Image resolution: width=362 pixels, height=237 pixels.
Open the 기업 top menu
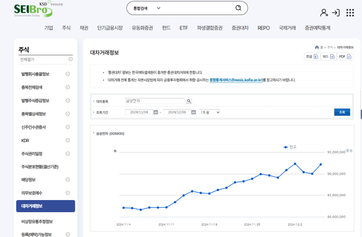pyautogui.click(x=49, y=28)
